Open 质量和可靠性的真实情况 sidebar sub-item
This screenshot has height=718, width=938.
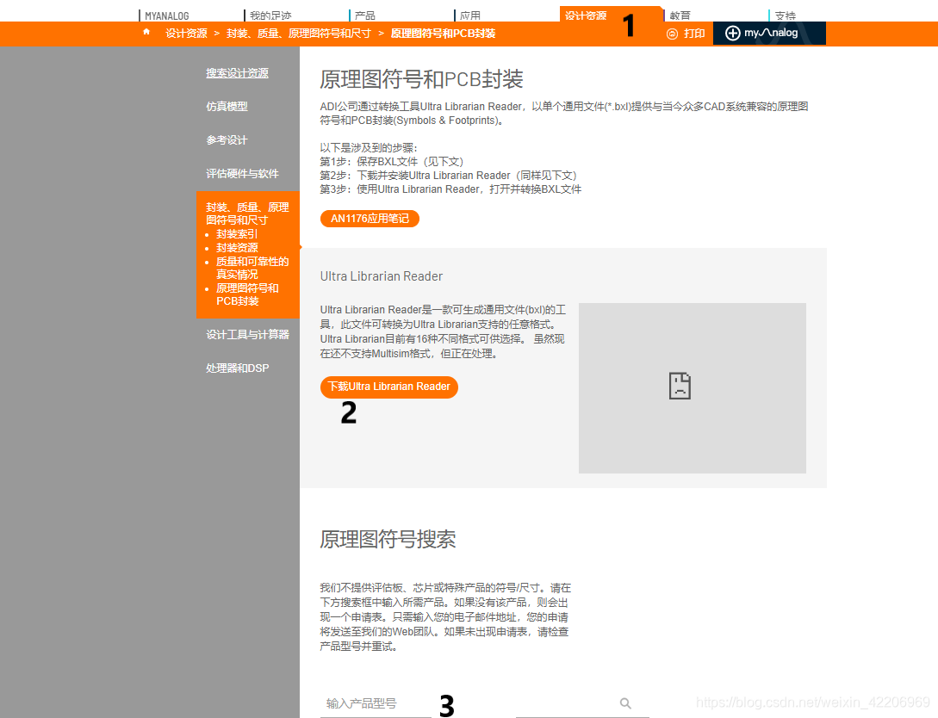tap(252, 268)
